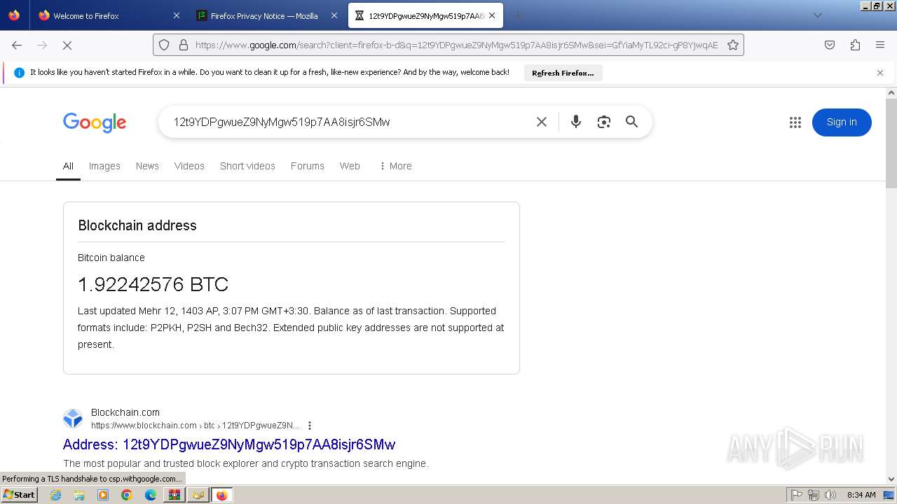Switch to Web results
This screenshot has height=504, width=897.
(x=350, y=166)
